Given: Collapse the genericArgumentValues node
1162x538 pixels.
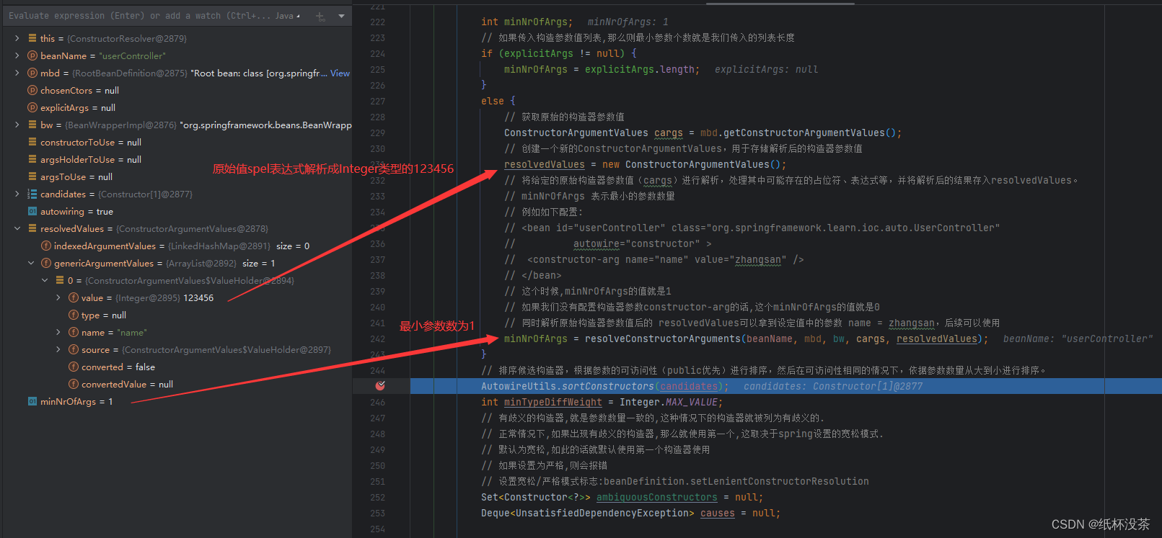Looking at the screenshot, I should point(31,263).
